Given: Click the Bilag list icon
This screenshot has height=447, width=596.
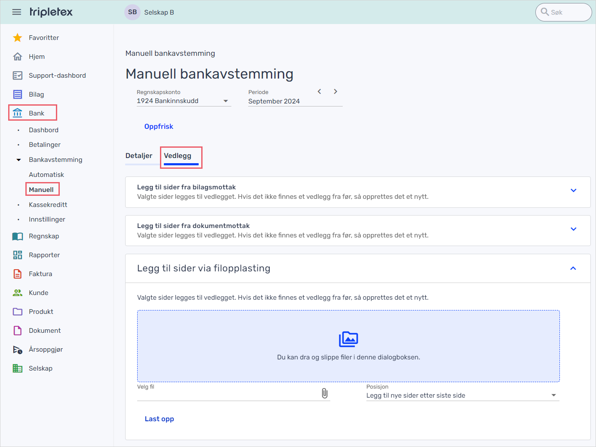Looking at the screenshot, I should 17,94.
